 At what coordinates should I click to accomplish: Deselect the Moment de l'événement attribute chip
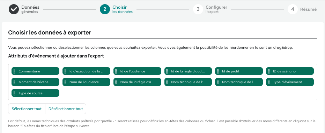click(36, 82)
